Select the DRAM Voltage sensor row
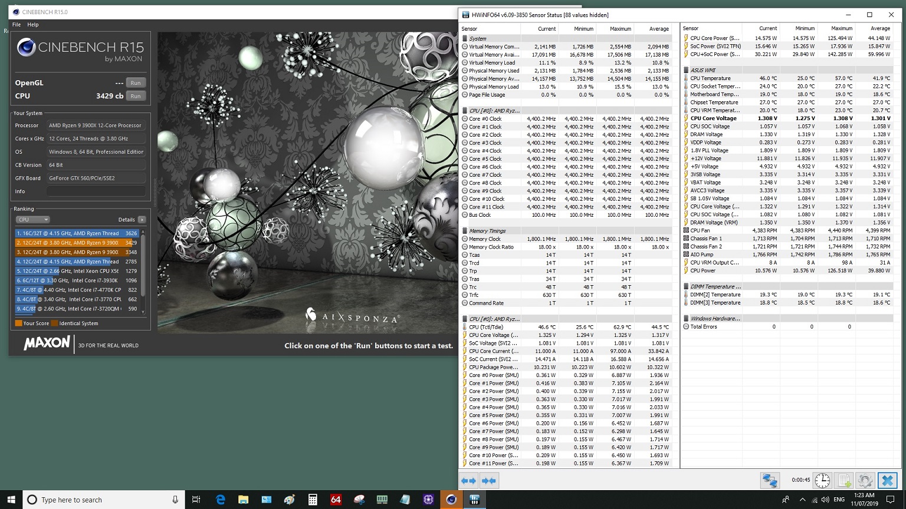 pos(788,134)
